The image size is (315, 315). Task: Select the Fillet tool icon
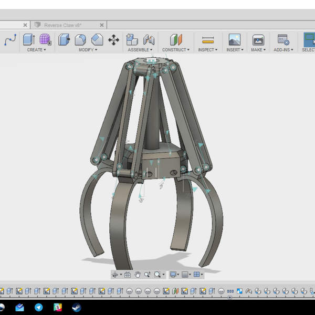click(80, 40)
